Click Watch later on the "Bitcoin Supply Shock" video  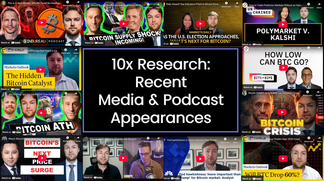(148, 6)
